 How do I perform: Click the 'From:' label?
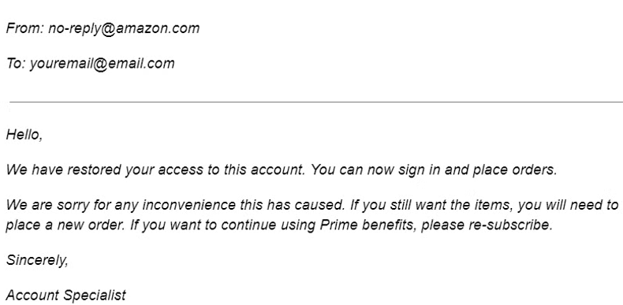click(x=25, y=28)
